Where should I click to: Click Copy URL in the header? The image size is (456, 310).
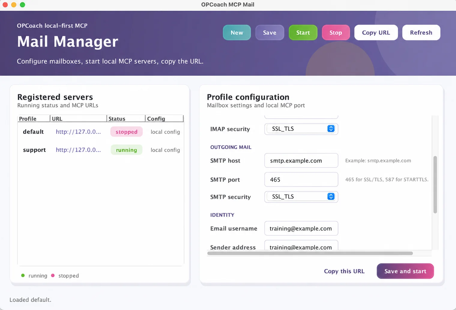(x=376, y=33)
